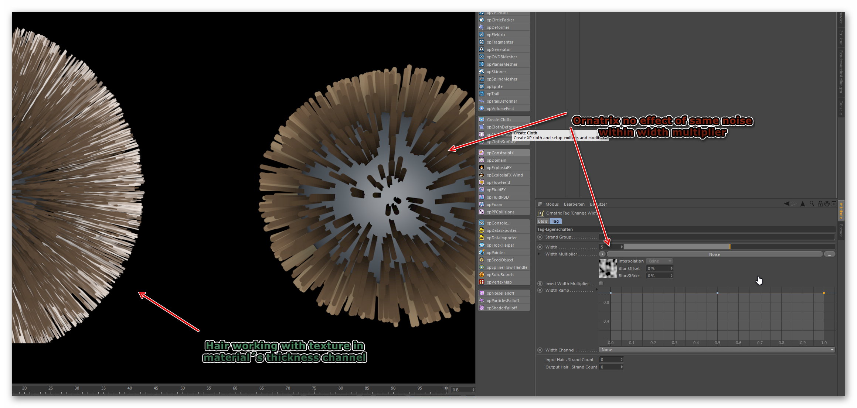Click the xpSkinner icon
Image resolution: width=857 pixels, height=408 pixels.
point(482,72)
